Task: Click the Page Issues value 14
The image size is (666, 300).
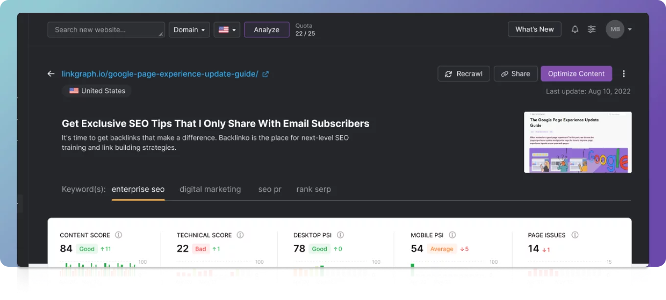Action: click(x=534, y=249)
